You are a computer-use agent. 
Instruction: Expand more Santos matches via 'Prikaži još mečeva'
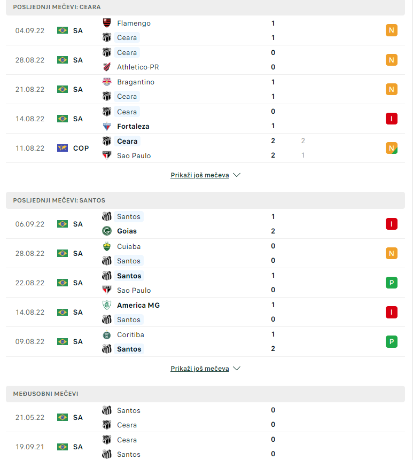(200, 369)
